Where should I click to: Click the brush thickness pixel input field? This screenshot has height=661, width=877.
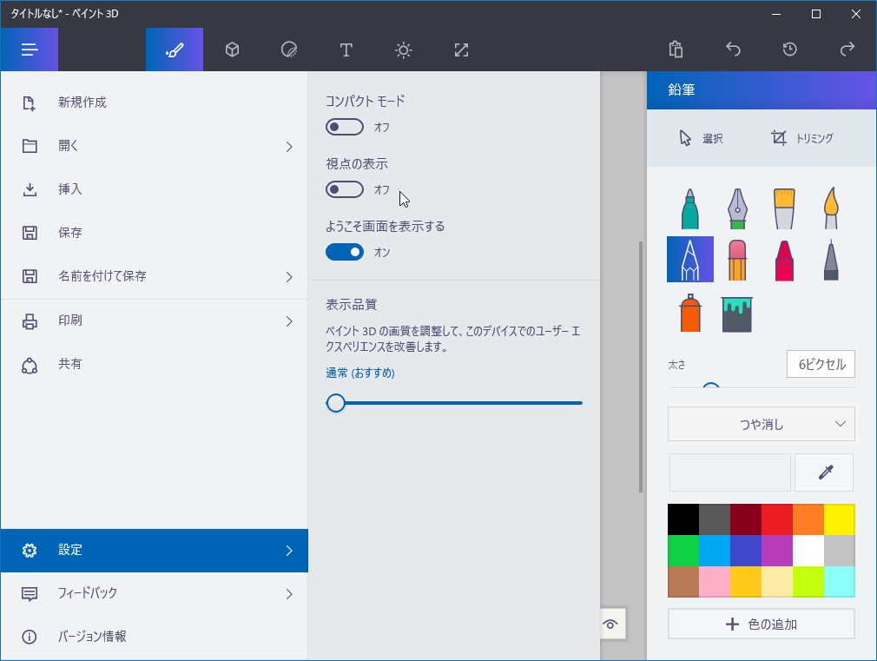820,363
